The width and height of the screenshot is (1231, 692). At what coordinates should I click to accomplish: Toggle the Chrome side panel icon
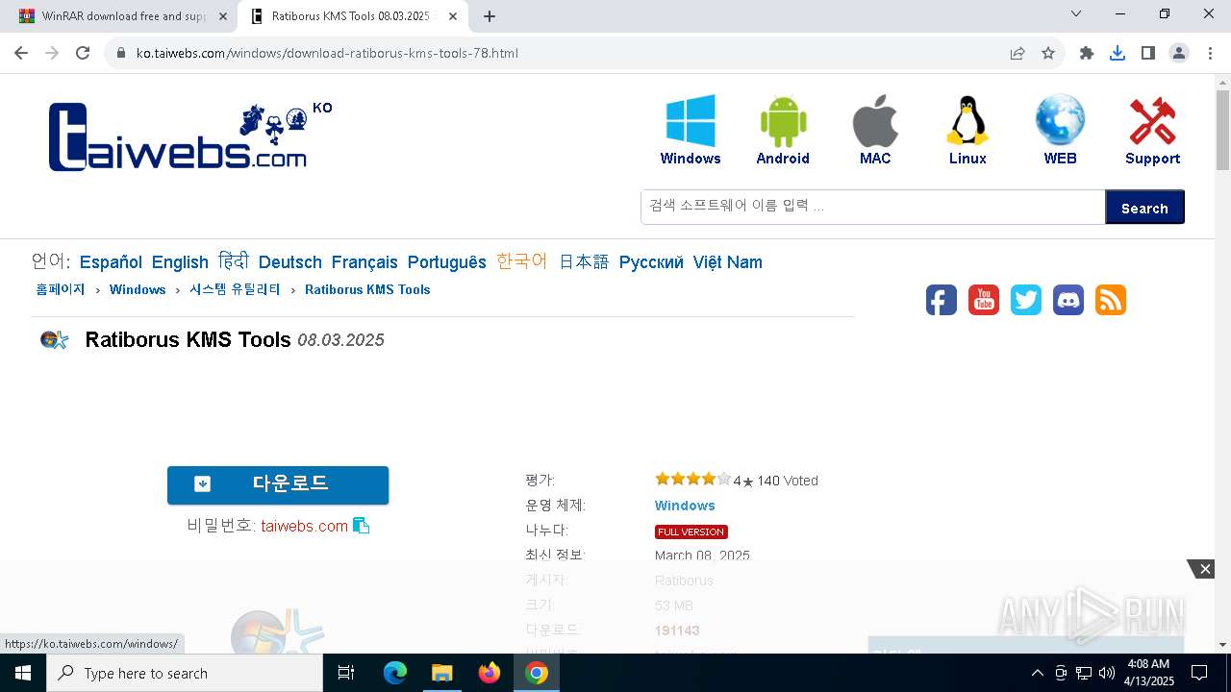click(1148, 53)
